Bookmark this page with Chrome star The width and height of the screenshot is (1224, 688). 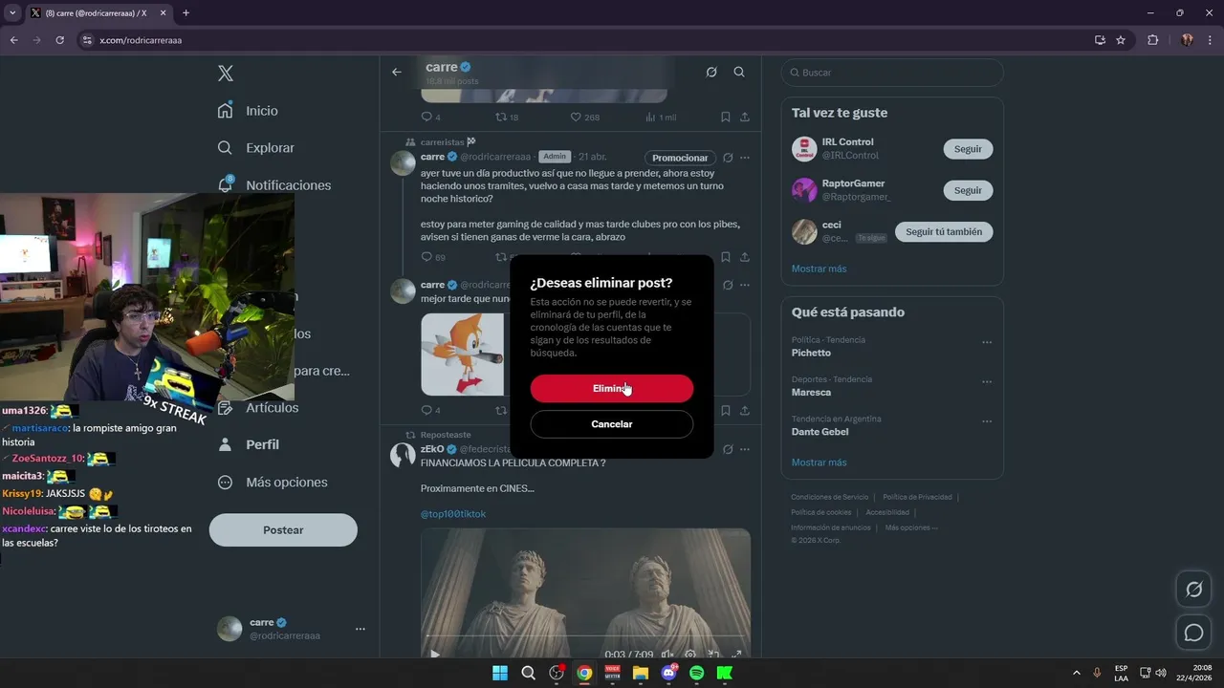point(1121,40)
